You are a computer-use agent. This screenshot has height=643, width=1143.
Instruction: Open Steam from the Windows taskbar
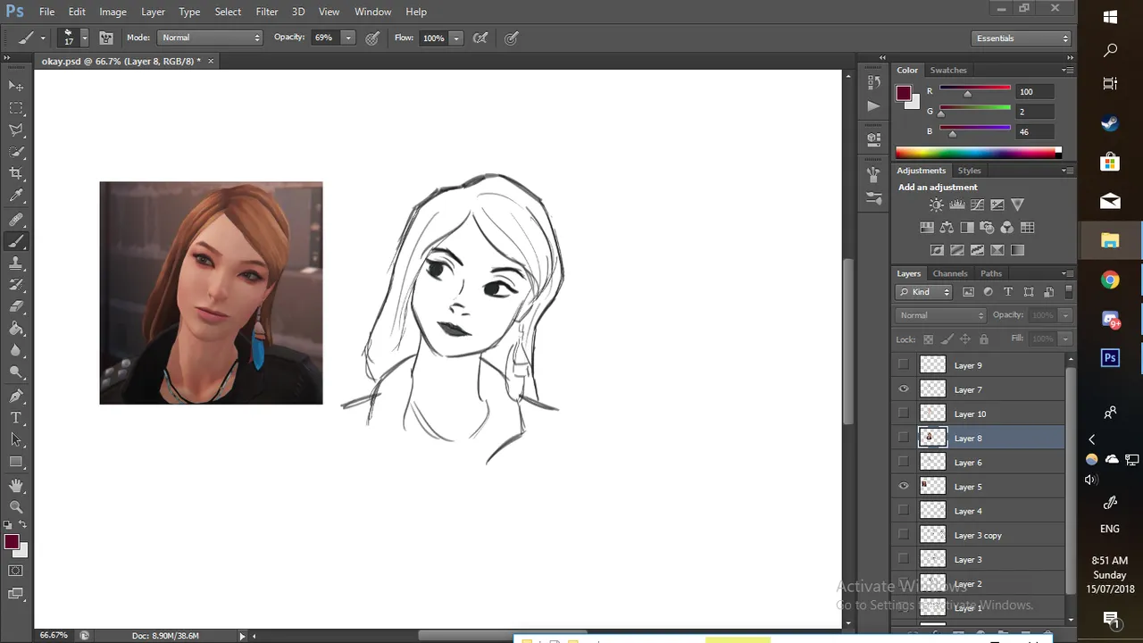pos(1110,124)
